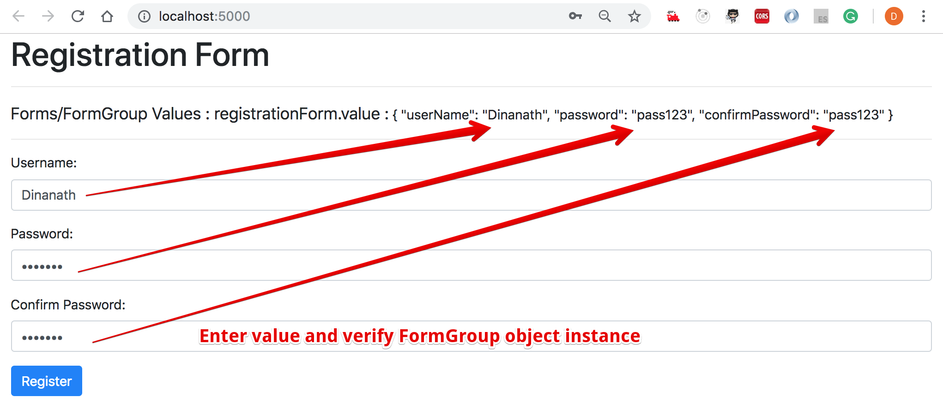Viewport: 943px width, 415px height.
Task: Open the avatar-with-glasses extension icon
Action: (732, 17)
